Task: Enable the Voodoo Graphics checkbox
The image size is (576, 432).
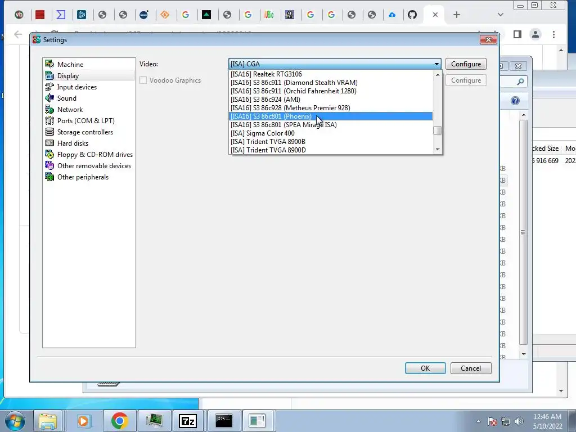Action: coord(143,80)
